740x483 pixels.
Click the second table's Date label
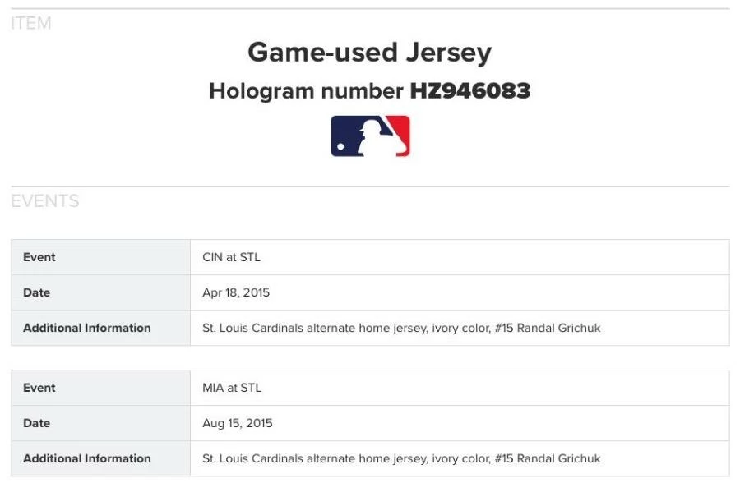pyautogui.click(x=37, y=423)
